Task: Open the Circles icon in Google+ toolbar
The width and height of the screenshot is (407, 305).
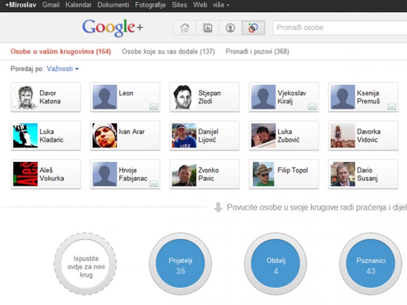Action: [x=253, y=28]
